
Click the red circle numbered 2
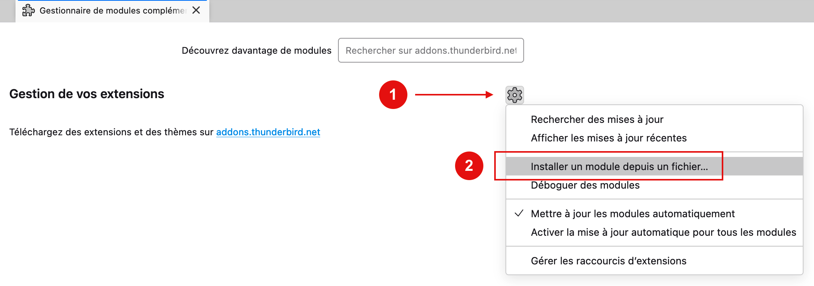[x=469, y=166]
